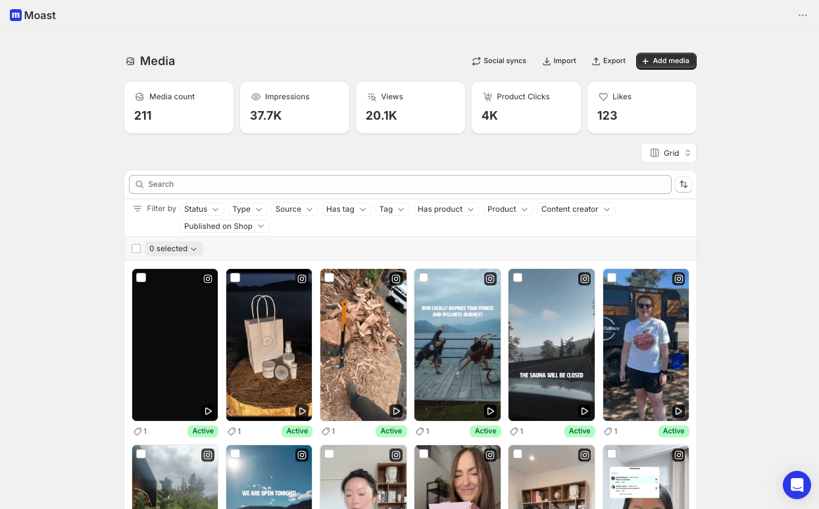Focus the Search media field
Image resolution: width=819 pixels, height=509 pixels.
[400, 184]
